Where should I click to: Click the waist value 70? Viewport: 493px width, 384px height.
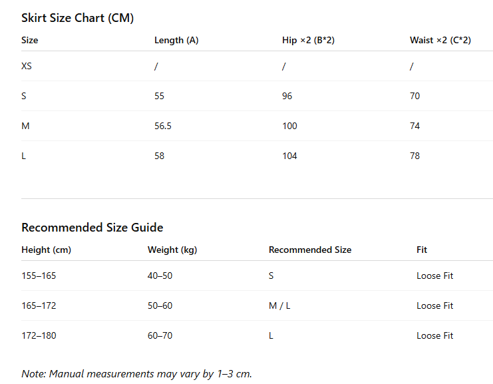414,96
